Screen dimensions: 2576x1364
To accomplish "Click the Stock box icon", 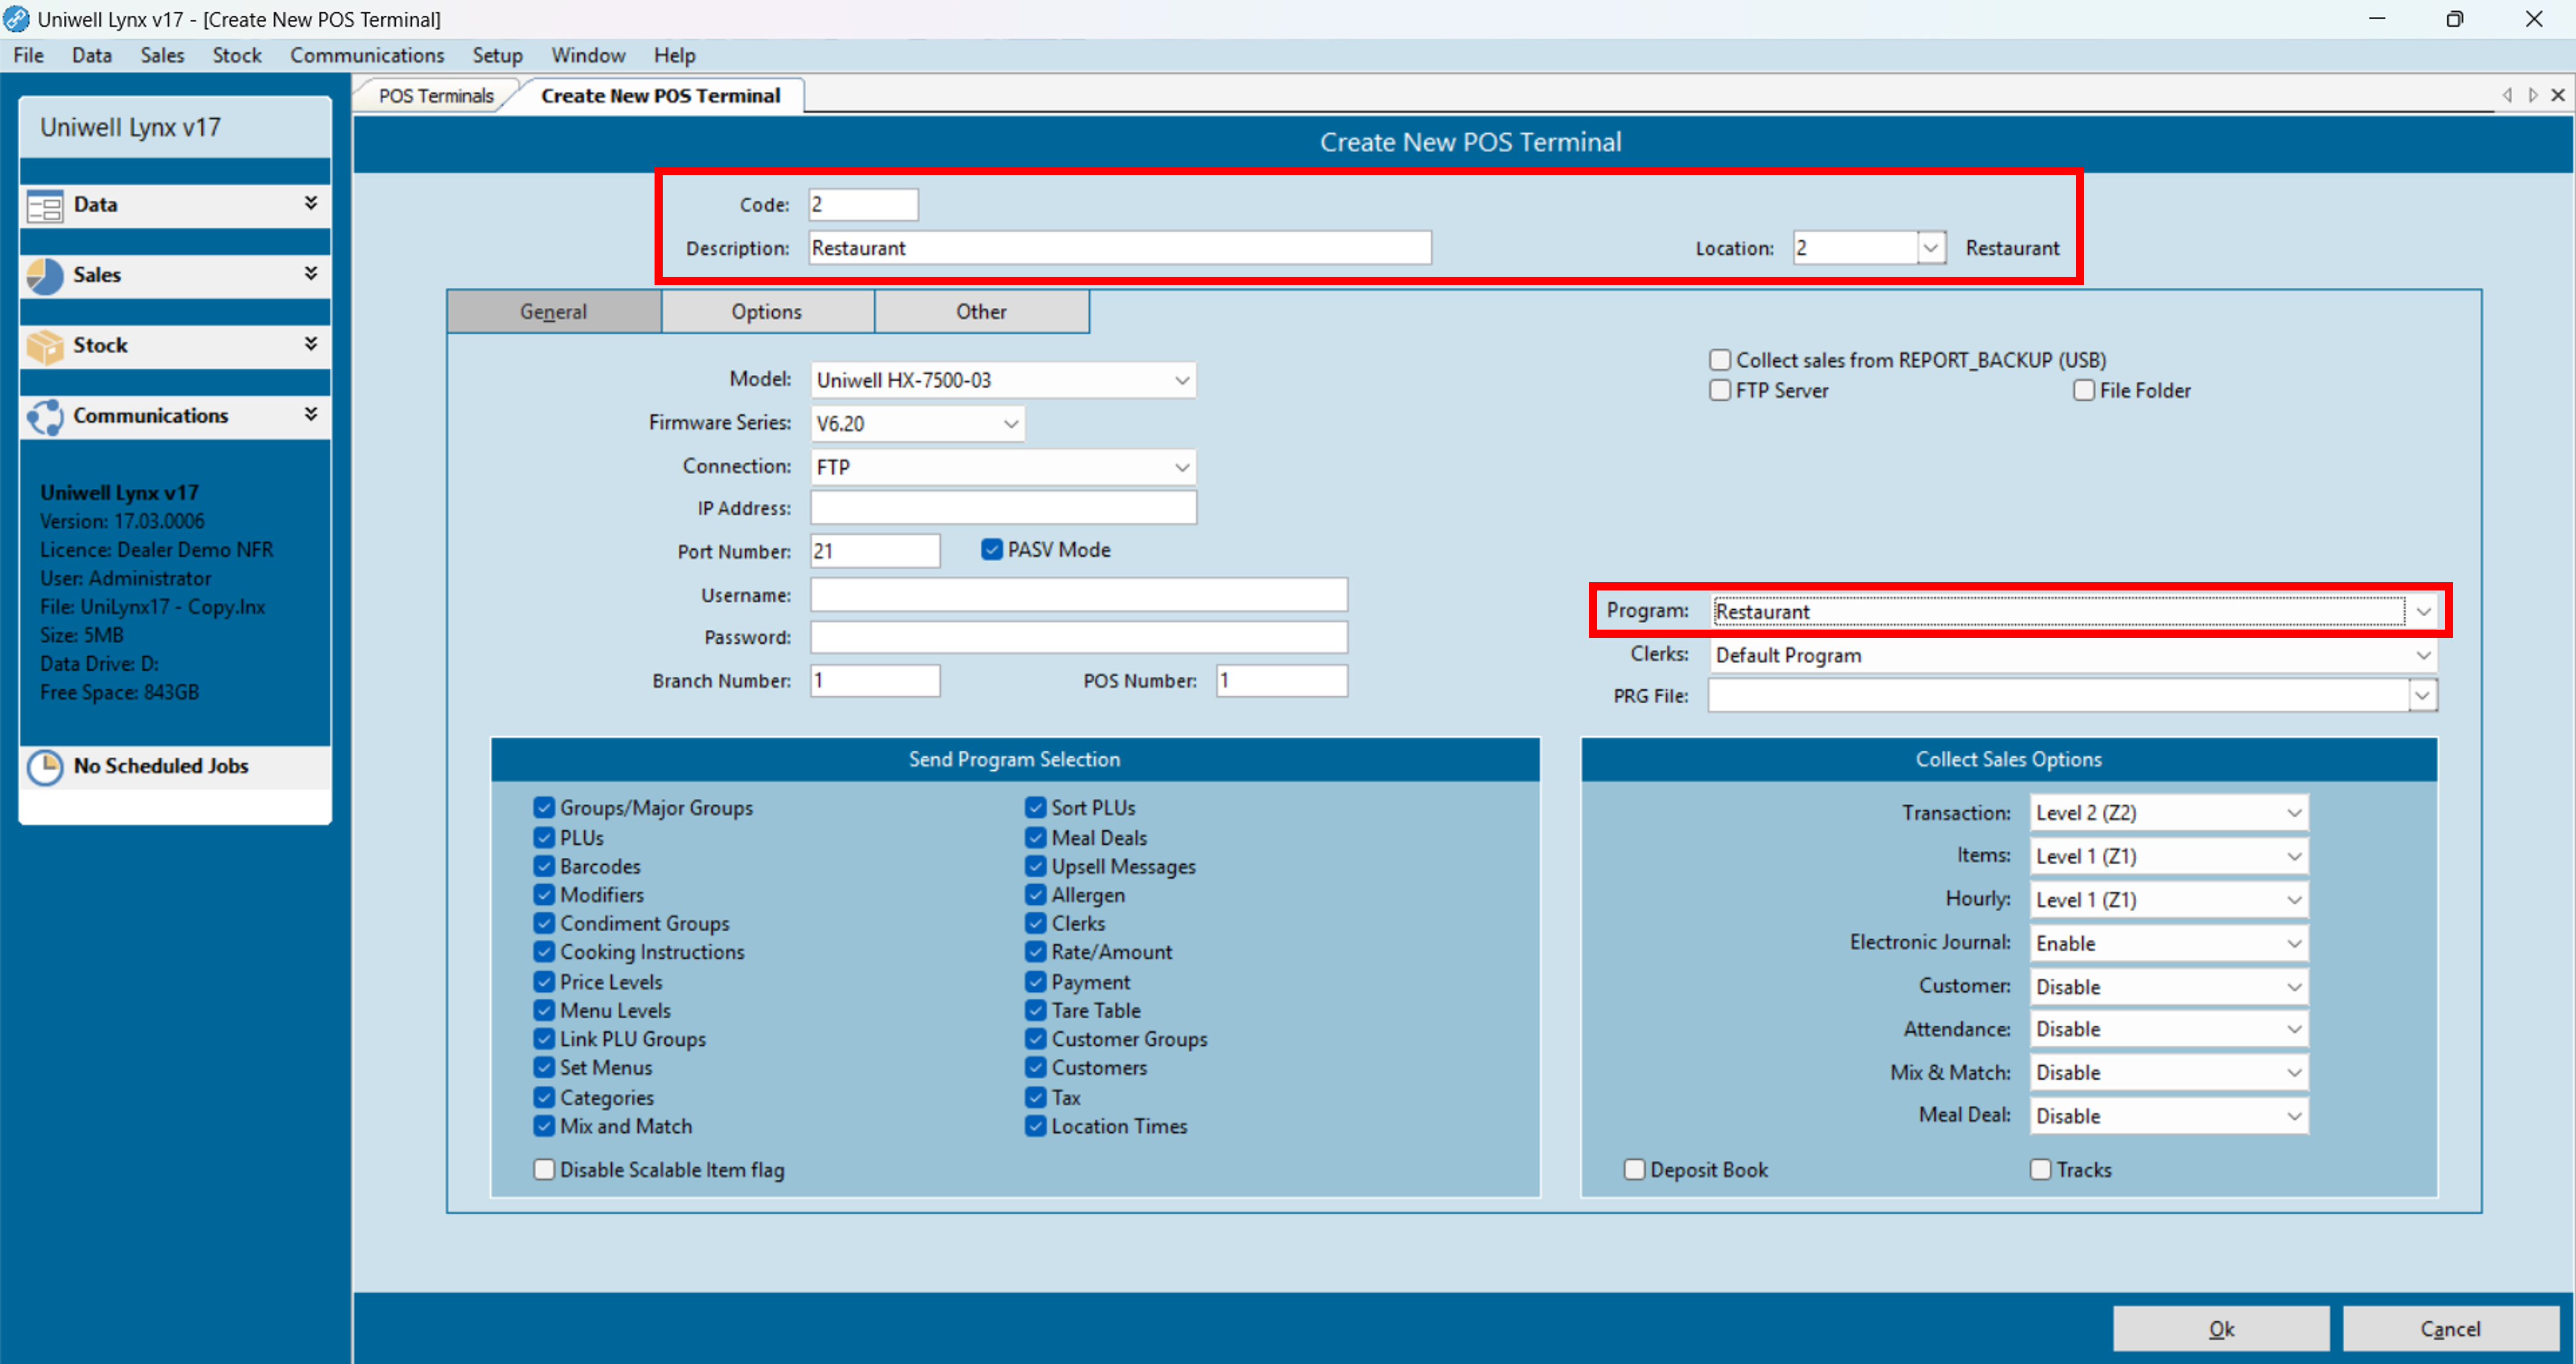I will point(45,346).
